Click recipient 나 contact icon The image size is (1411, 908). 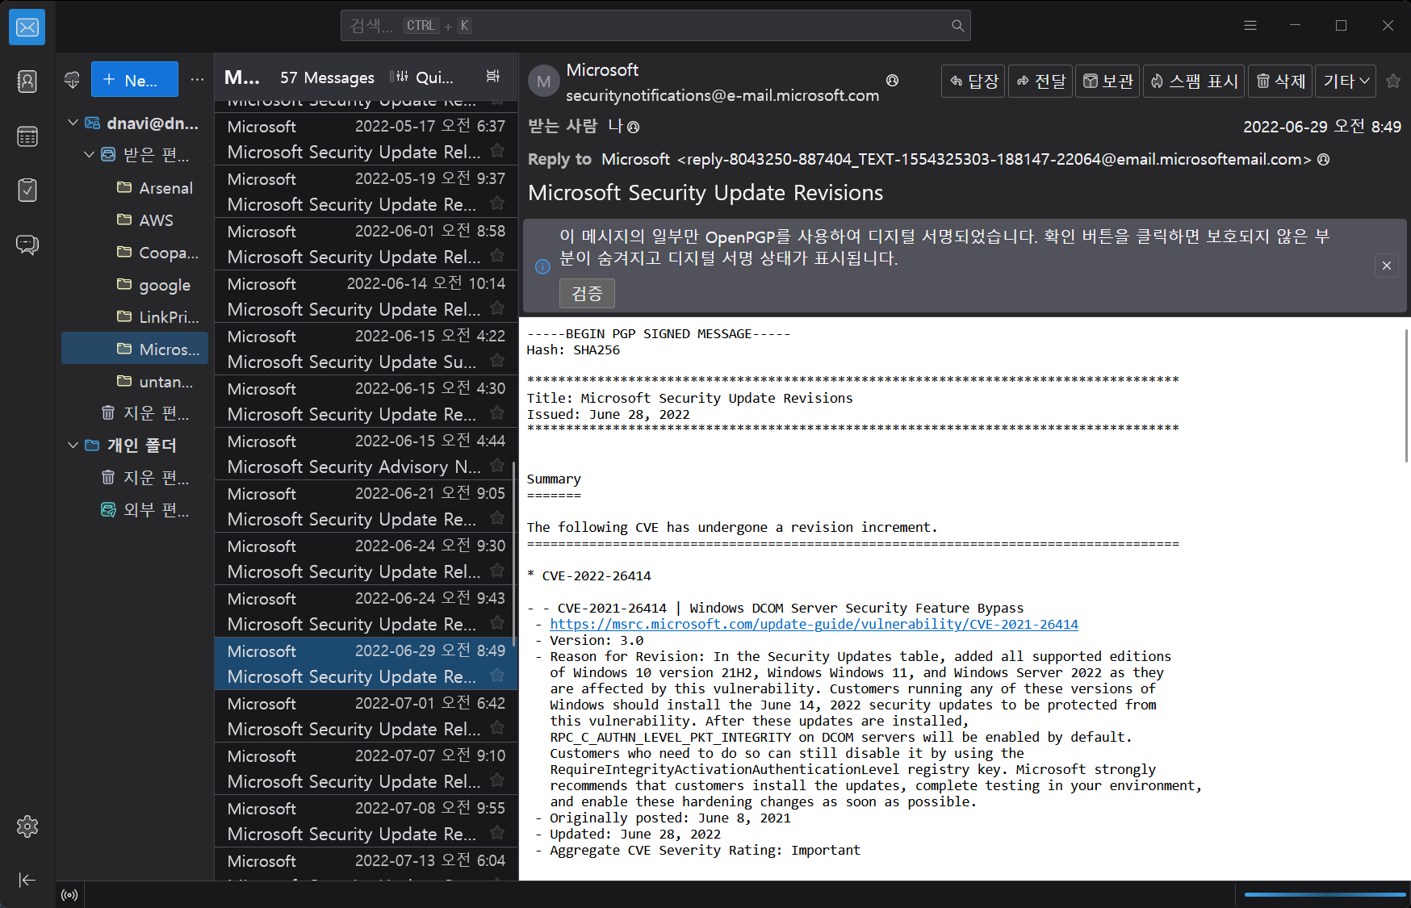coord(633,127)
